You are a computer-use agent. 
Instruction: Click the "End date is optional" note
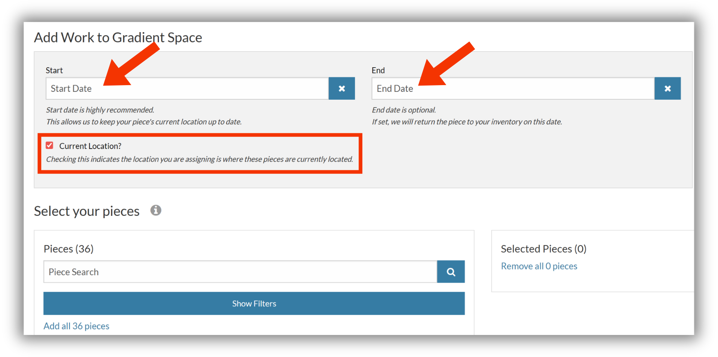[404, 110]
